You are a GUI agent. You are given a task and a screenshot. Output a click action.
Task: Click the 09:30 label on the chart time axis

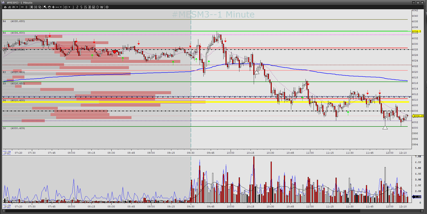click(x=191, y=153)
